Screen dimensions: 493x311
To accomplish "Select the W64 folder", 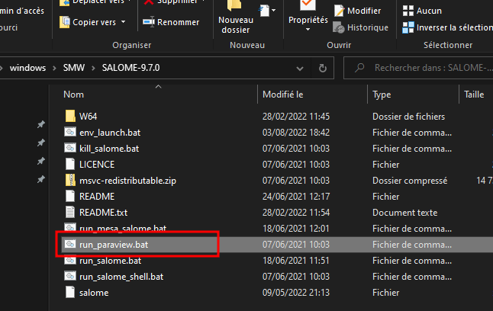I will [89, 117].
